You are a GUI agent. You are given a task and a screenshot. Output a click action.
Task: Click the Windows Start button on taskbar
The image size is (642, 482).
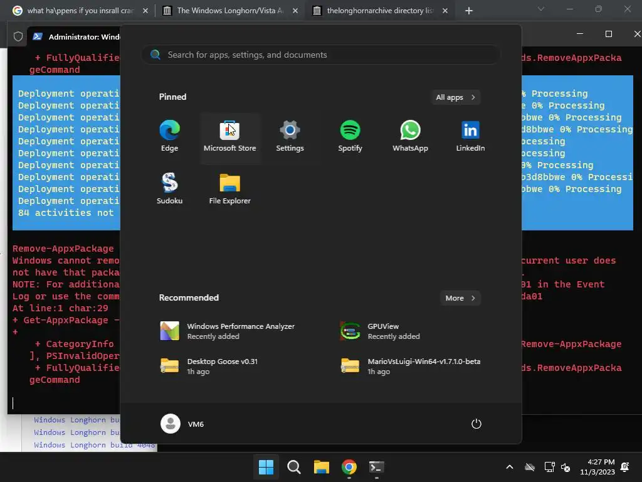point(266,467)
